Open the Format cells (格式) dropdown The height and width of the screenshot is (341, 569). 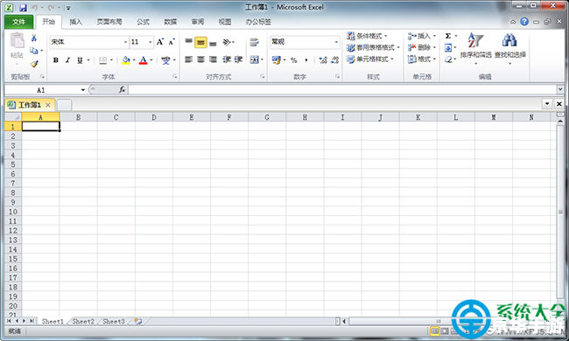(x=422, y=59)
